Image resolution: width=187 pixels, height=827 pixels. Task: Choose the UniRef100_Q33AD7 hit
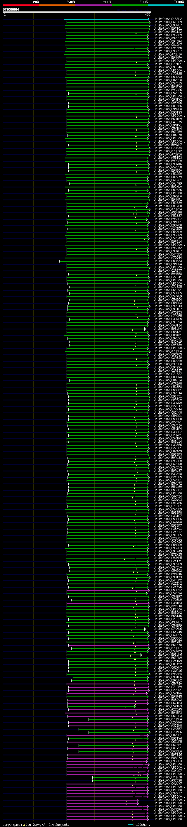coord(167,432)
